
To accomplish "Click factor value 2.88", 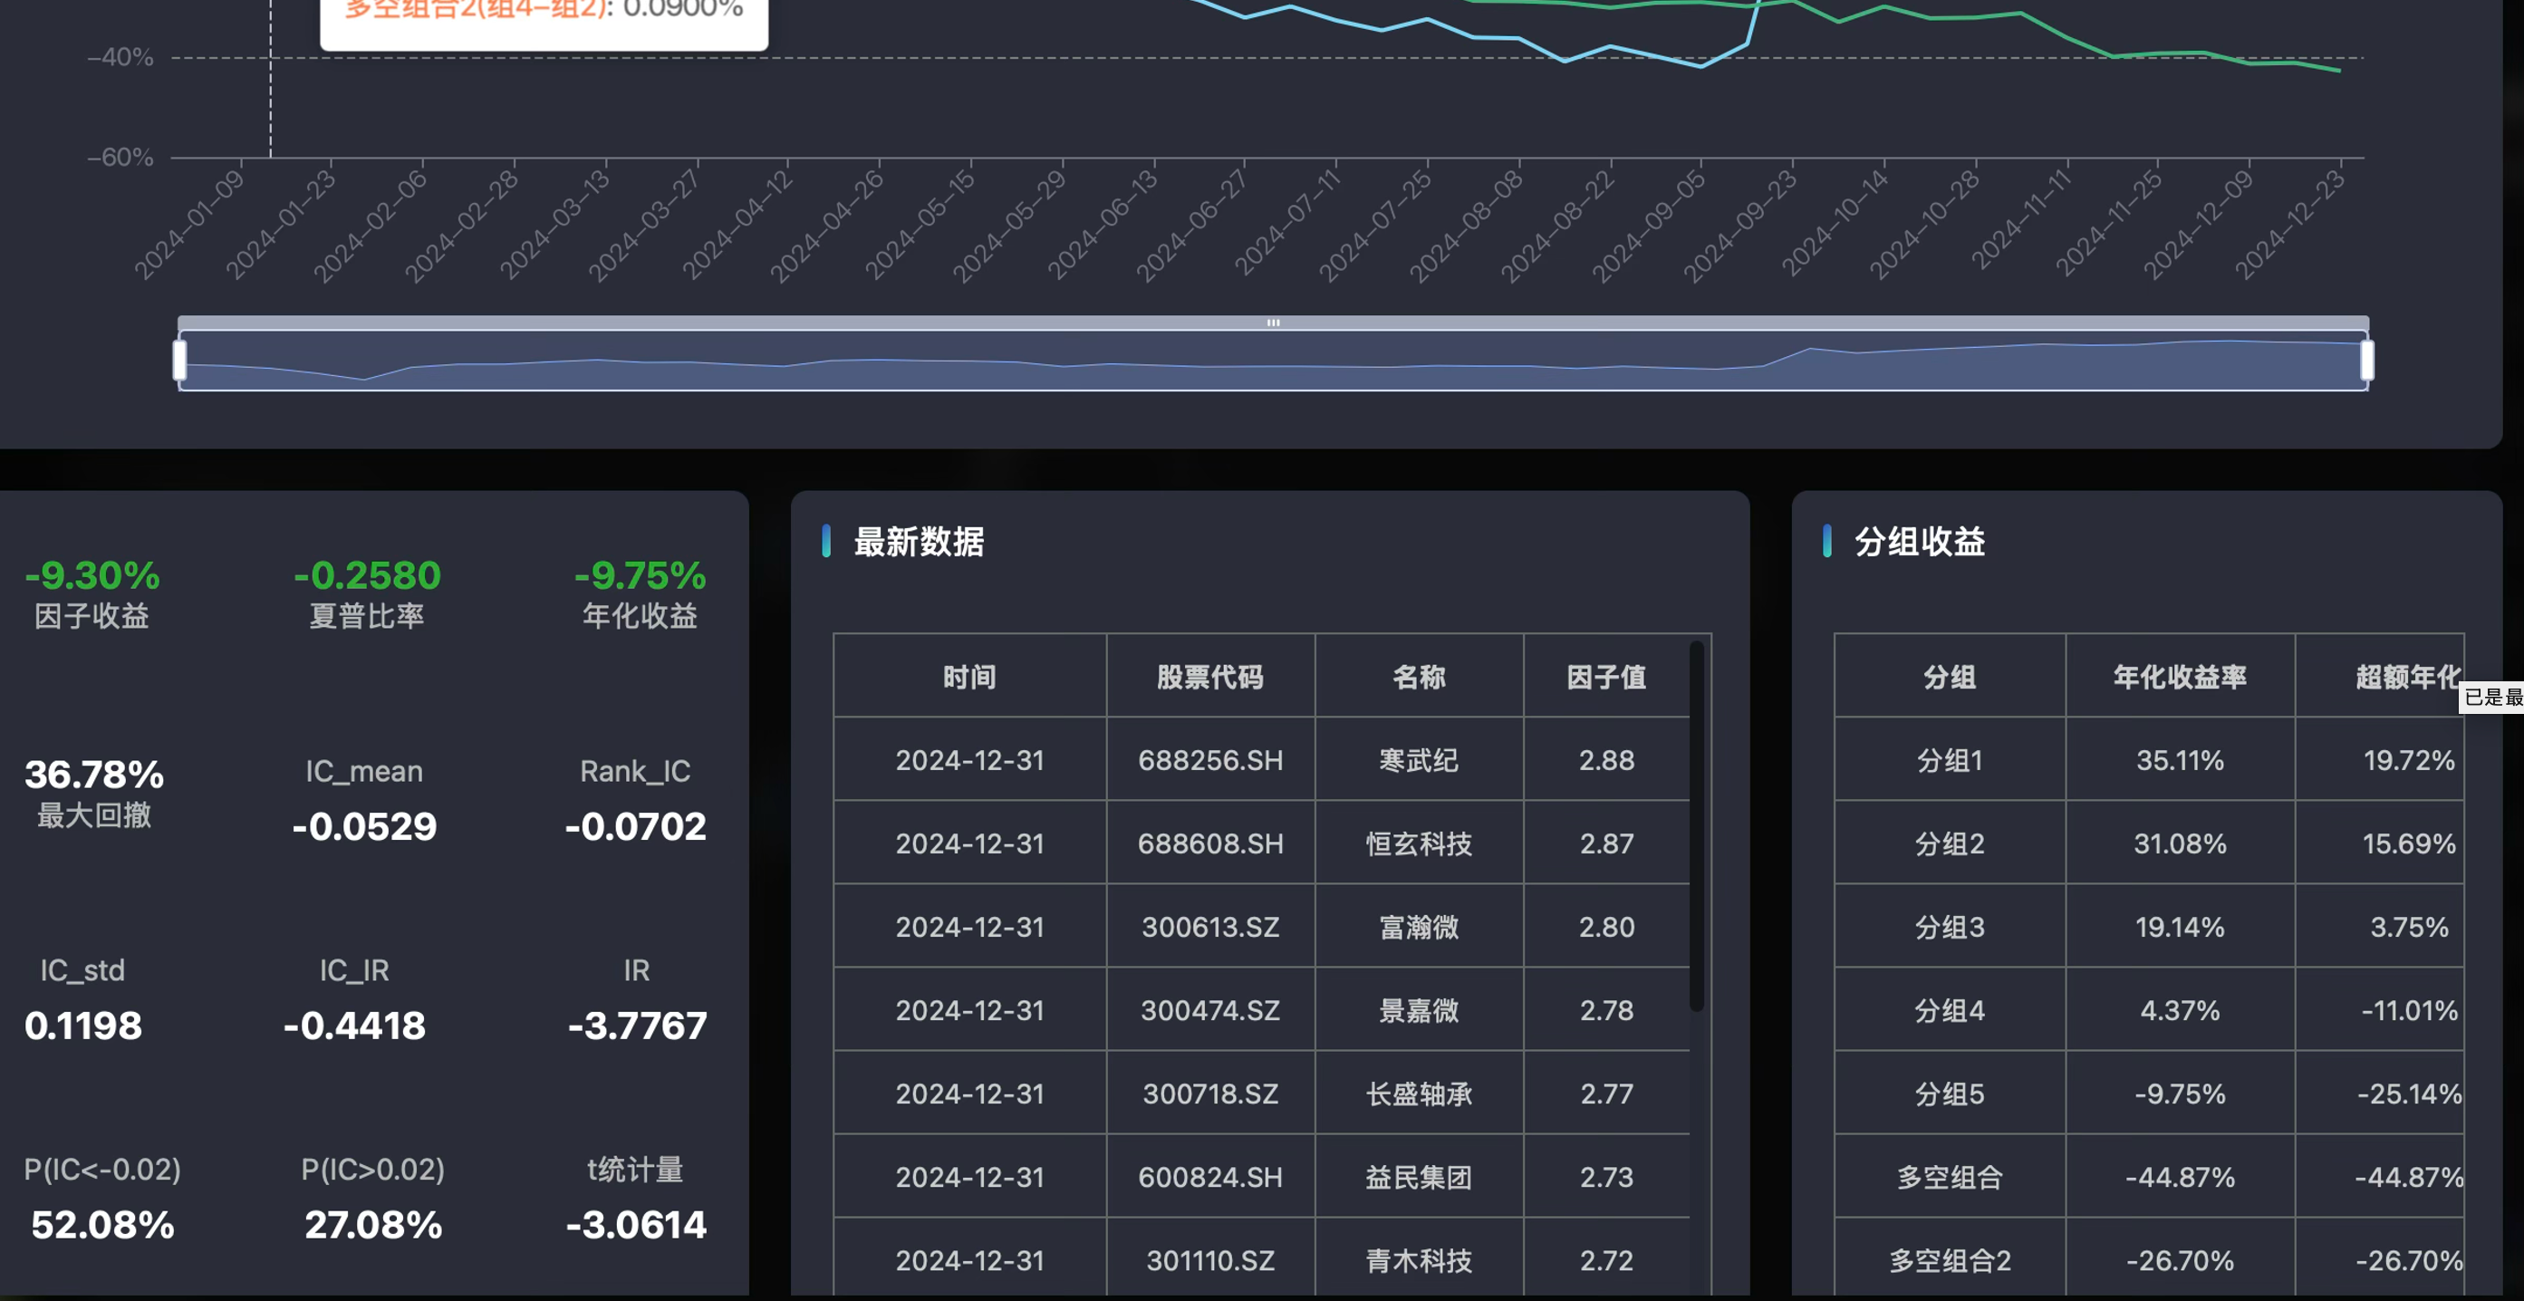I will tap(1606, 760).
